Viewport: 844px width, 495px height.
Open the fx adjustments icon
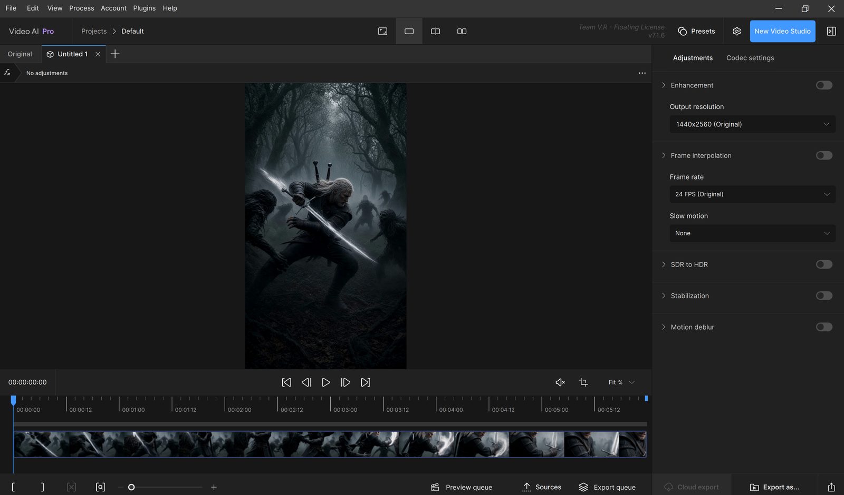(x=7, y=73)
